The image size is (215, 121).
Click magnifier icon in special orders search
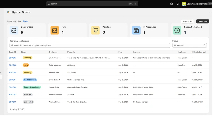(12, 45)
